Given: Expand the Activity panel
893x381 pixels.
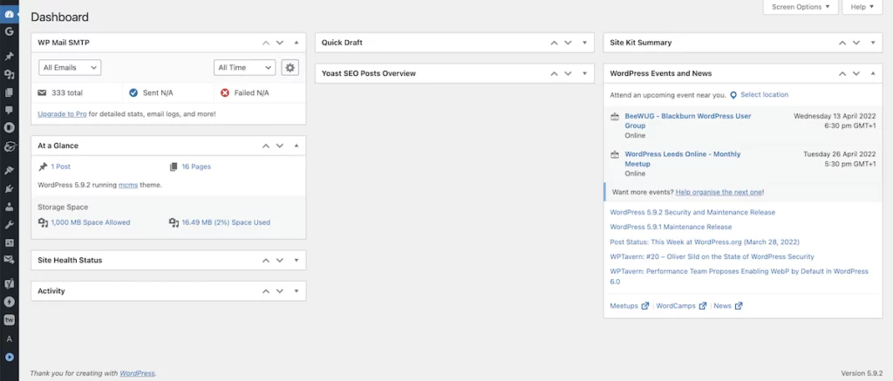Looking at the screenshot, I should (297, 291).
